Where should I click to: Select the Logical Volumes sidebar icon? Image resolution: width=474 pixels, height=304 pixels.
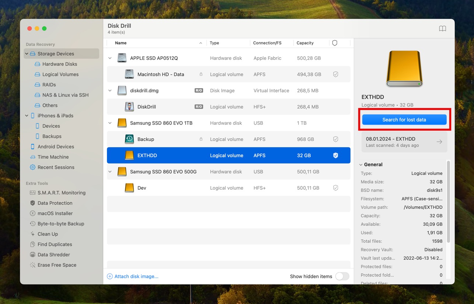(37, 74)
